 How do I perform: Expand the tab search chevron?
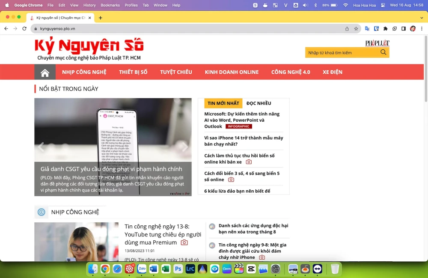click(422, 18)
